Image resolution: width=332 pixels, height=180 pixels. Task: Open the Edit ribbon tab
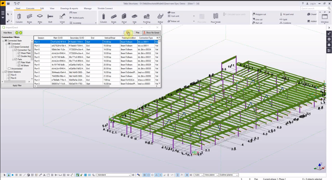click(x=42, y=9)
